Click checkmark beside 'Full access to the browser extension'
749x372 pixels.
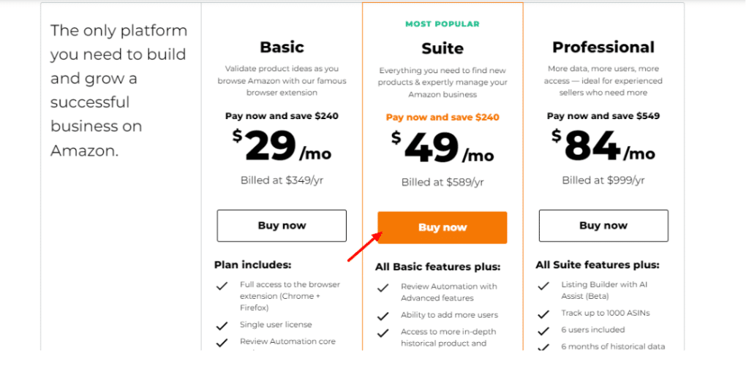click(x=222, y=286)
